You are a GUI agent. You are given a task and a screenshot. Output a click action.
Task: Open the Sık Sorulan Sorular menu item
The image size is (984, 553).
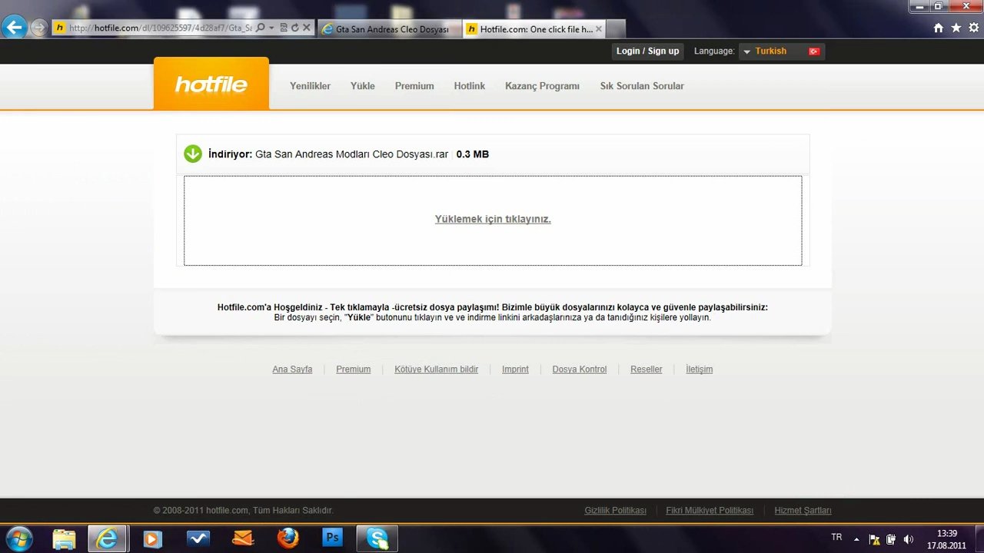[642, 86]
